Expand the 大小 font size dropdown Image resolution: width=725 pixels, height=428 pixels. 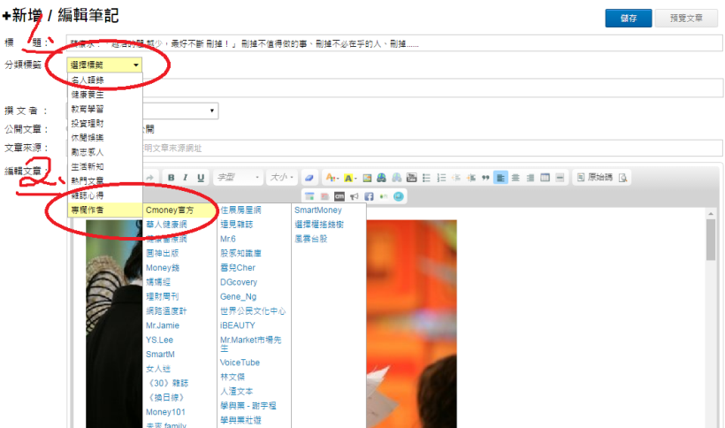pos(282,178)
